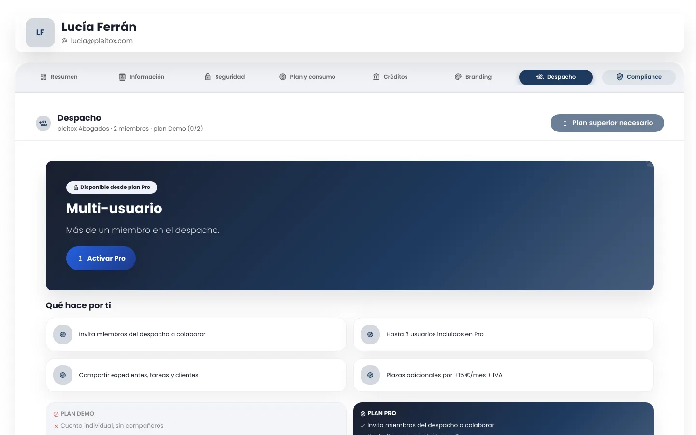Click the check icon beside Plazas adicionales
Screen dimensions: 696x435
click(x=370, y=375)
